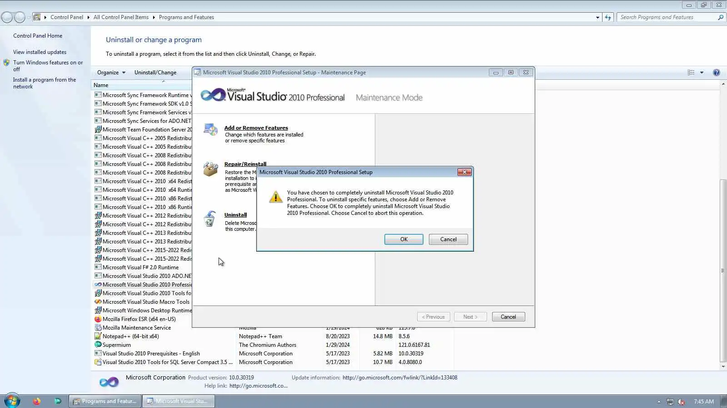Viewport: 727px width, 408px height.
Task: Click the Supermium program icon in the list
Action: [x=98, y=345]
